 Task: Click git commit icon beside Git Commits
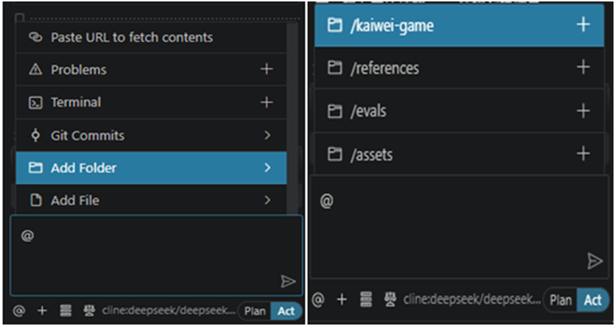[35, 135]
